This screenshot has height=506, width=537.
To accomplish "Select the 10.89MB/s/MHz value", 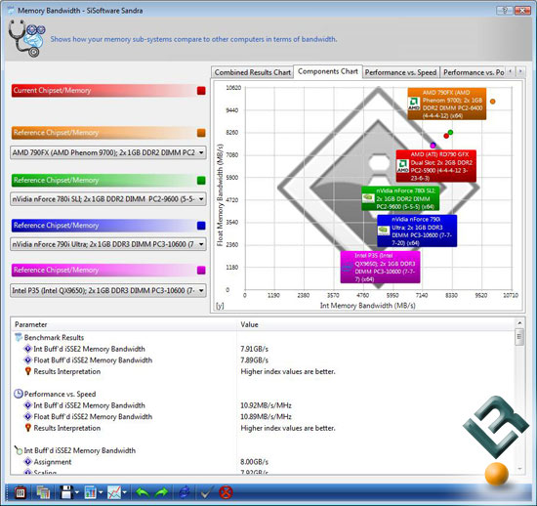I will 266,416.
